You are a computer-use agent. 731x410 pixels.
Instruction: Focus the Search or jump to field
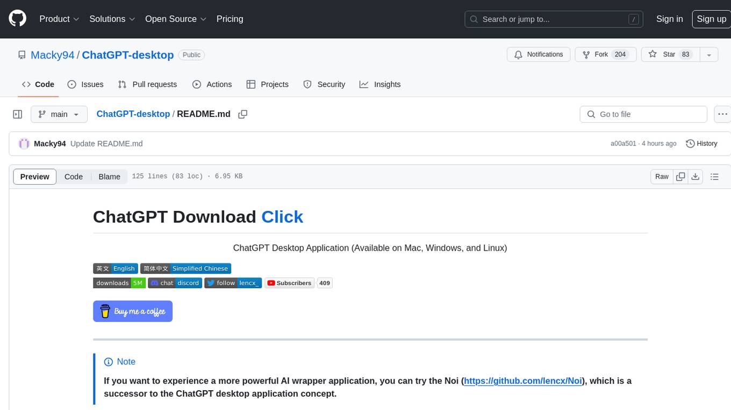tap(555, 19)
